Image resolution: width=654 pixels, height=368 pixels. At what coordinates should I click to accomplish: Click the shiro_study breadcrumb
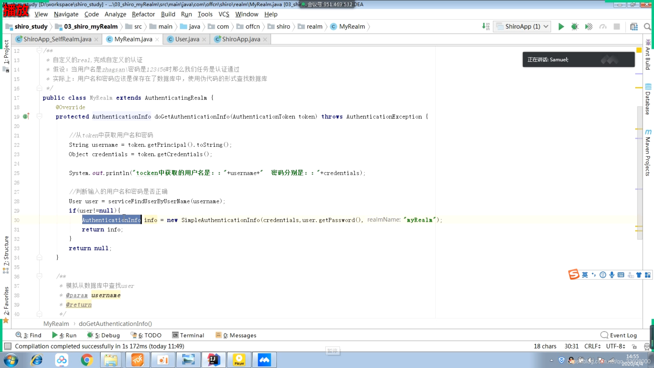click(27, 27)
